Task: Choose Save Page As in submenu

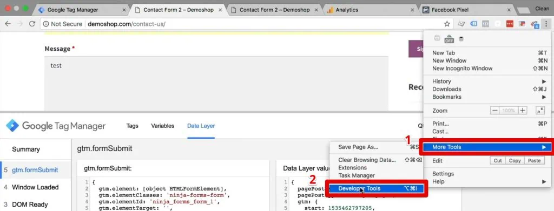Action: (377, 147)
